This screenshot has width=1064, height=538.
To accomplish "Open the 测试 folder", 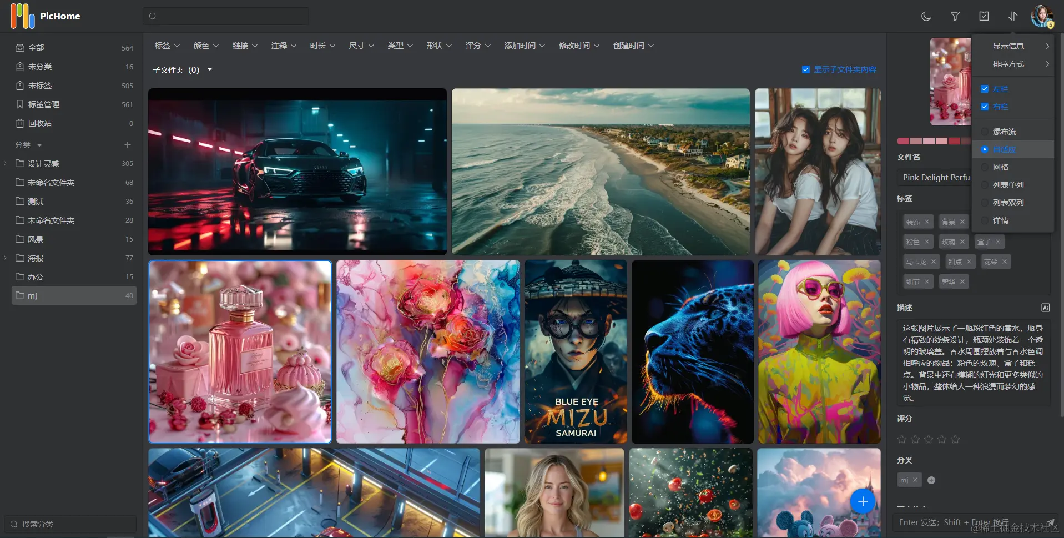I will click(x=74, y=201).
